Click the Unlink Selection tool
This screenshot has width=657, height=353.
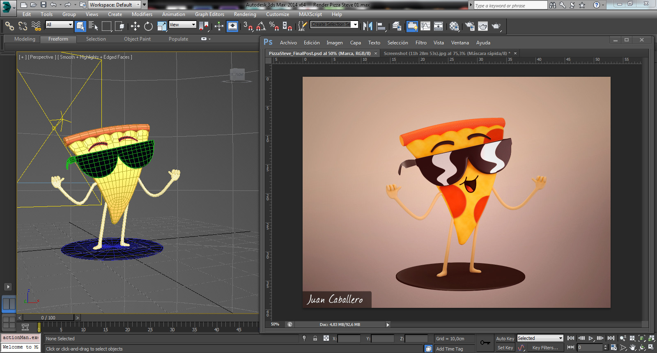[23, 26]
